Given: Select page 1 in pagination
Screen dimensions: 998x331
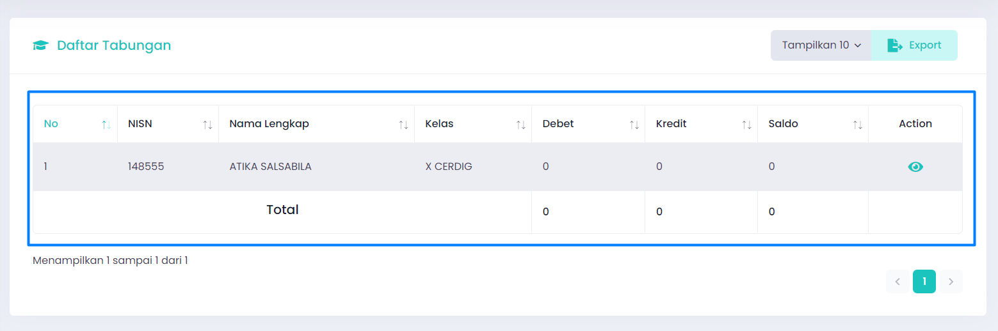Looking at the screenshot, I should [924, 282].
